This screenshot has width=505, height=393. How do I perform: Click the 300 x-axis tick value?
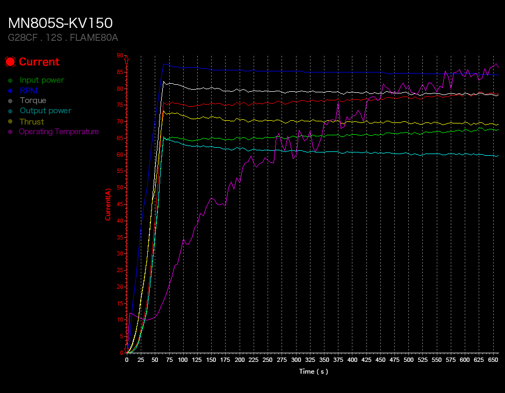tap(296, 360)
